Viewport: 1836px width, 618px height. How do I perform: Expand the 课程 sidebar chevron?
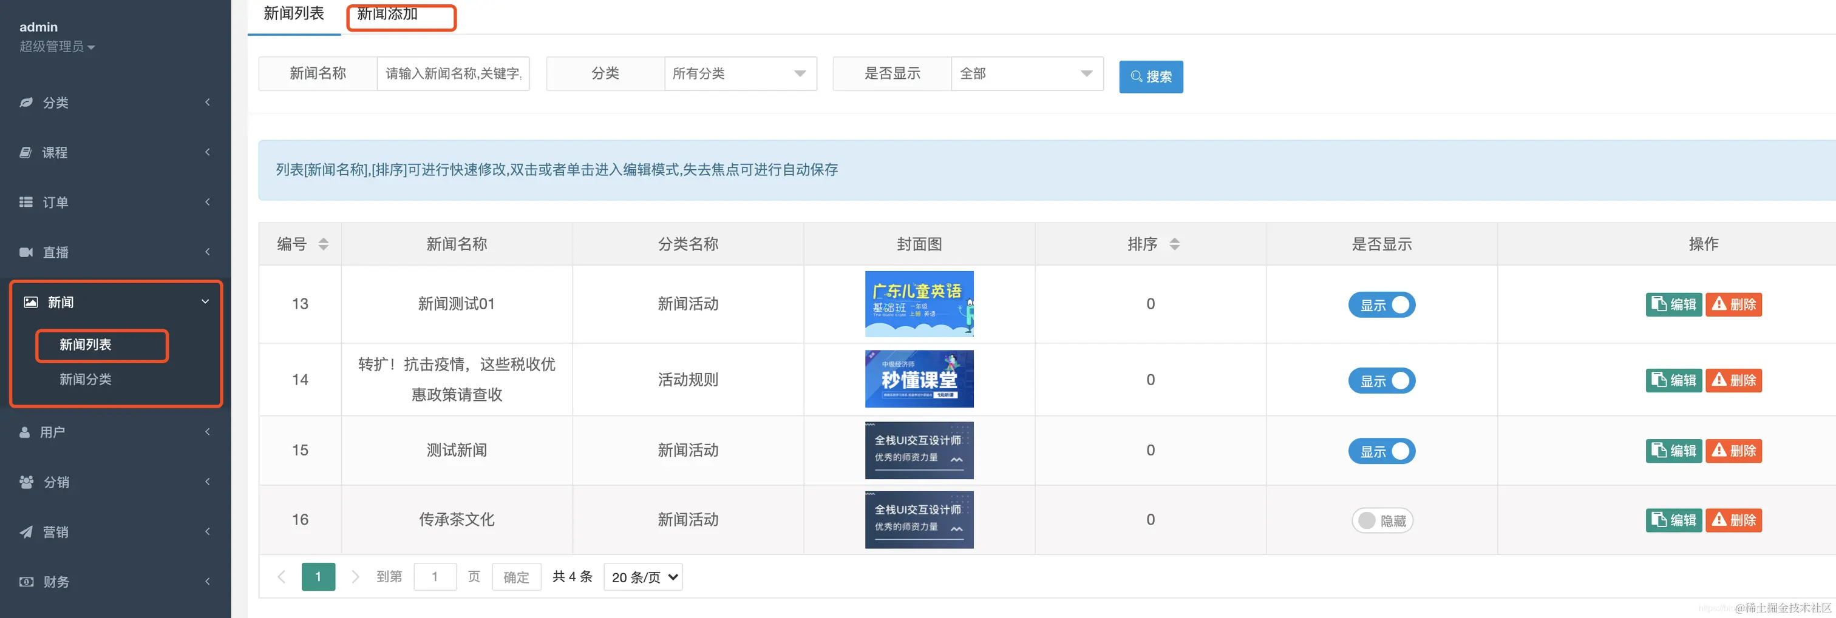pyautogui.click(x=208, y=152)
